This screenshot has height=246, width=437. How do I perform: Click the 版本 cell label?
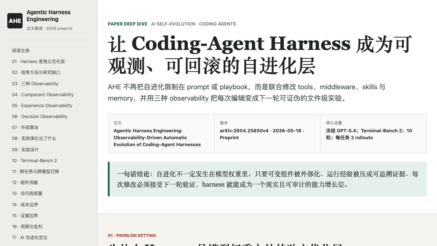point(224,123)
